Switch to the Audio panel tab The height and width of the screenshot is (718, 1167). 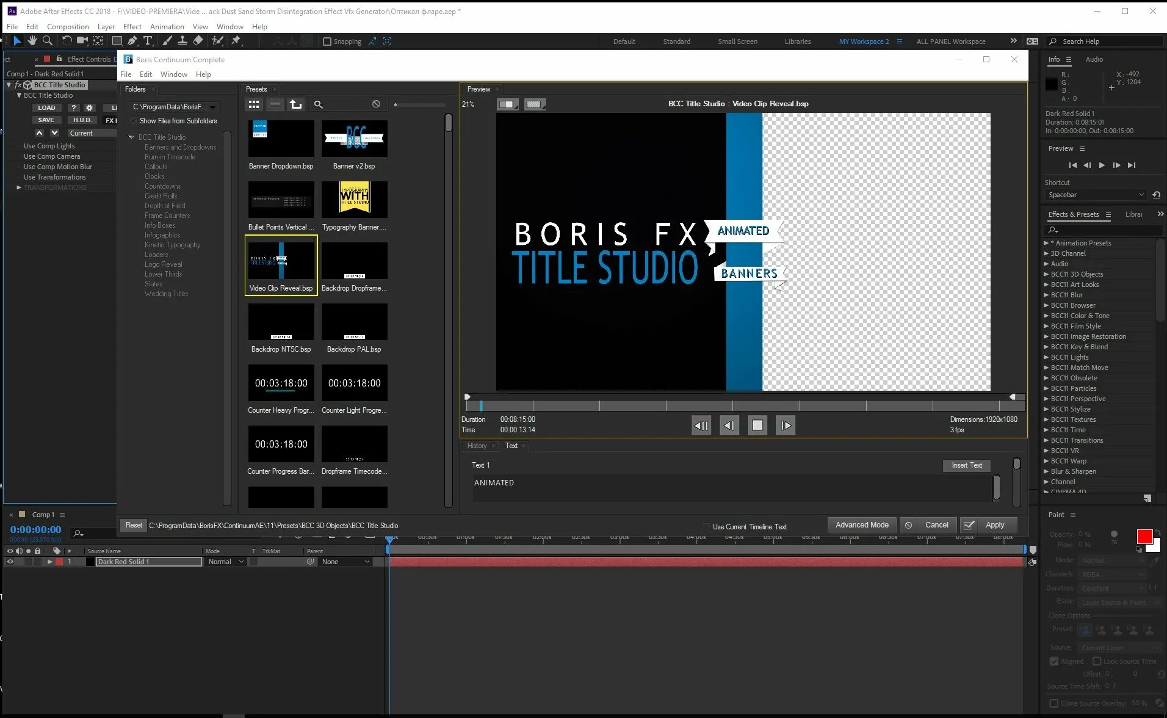coord(1094,59)
